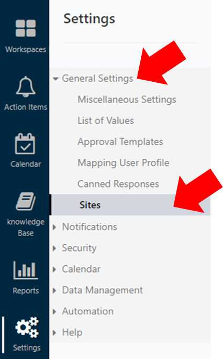
Task: Expand the Notifications section
Action: 54,227
